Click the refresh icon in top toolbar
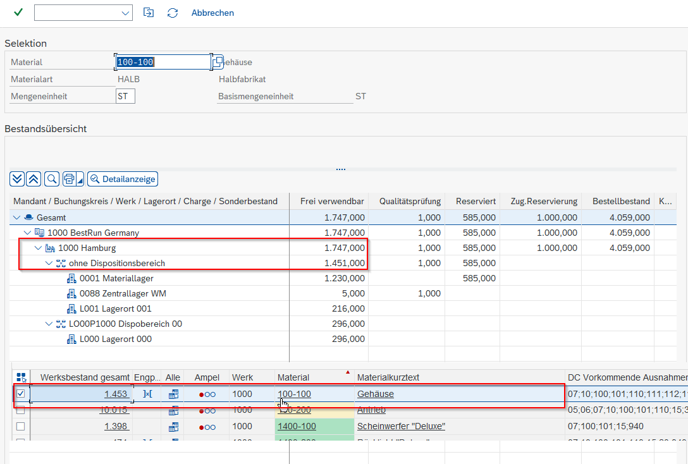This screenshot has height=464, width=688. click(x=173, y=13)
